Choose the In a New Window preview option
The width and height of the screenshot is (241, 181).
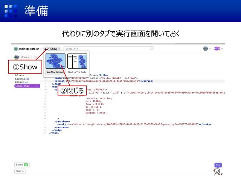click(x=55, y=63)
